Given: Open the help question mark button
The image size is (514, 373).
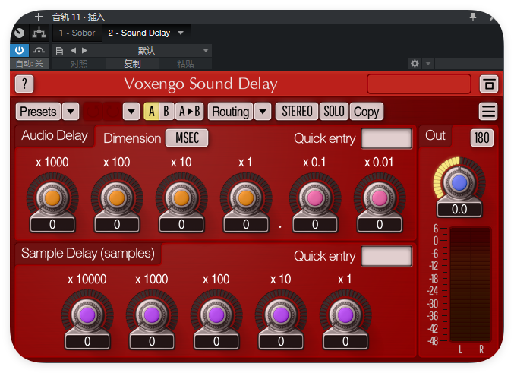Looking at the screenshot, I should coord(24,84).
